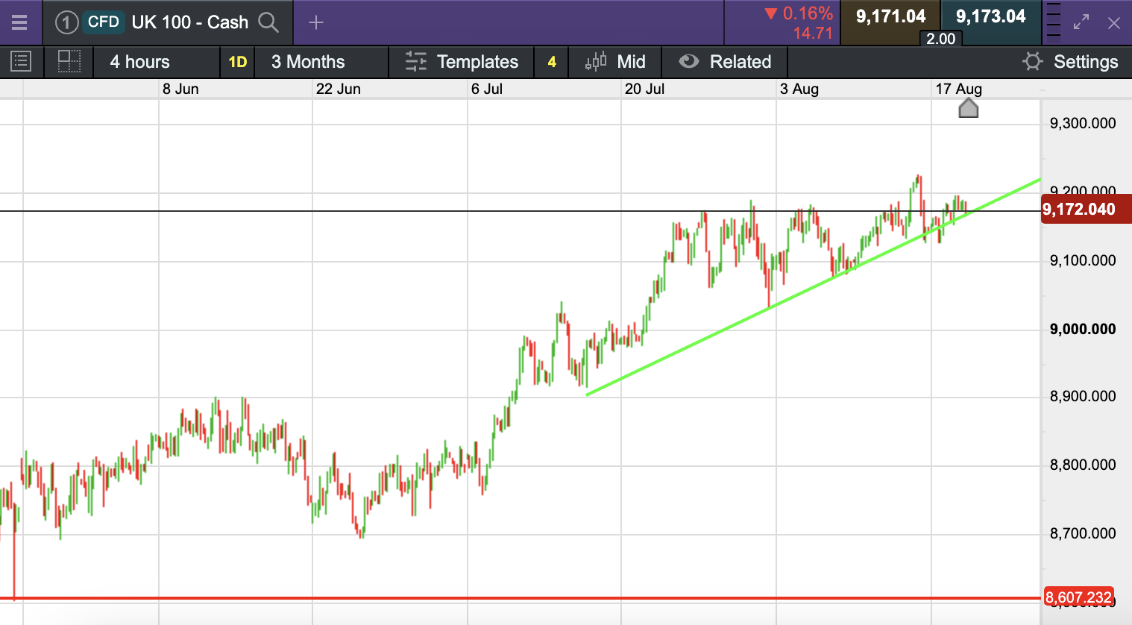Select the 1D period button
1132x625 pixels.
pyautogui.click(x=238, y=62)
